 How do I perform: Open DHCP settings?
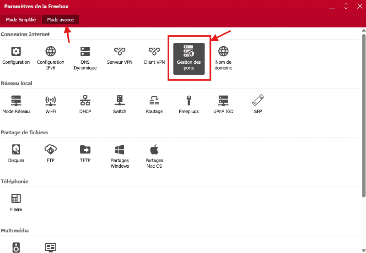(x=85, y=104)
